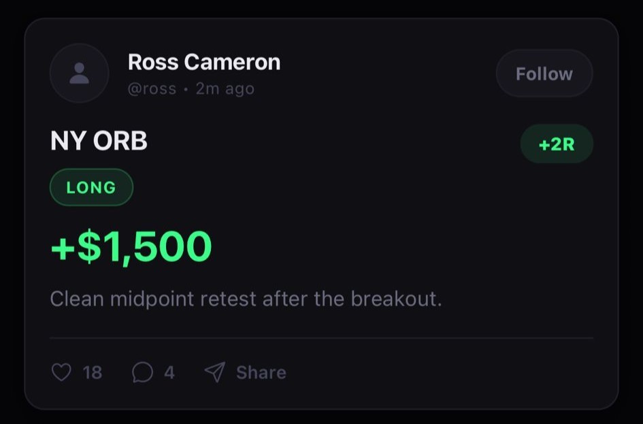Open Ross Cameron's profile avatar
The width and height of the screenshot is (643, 424).
tap(79, 74)
